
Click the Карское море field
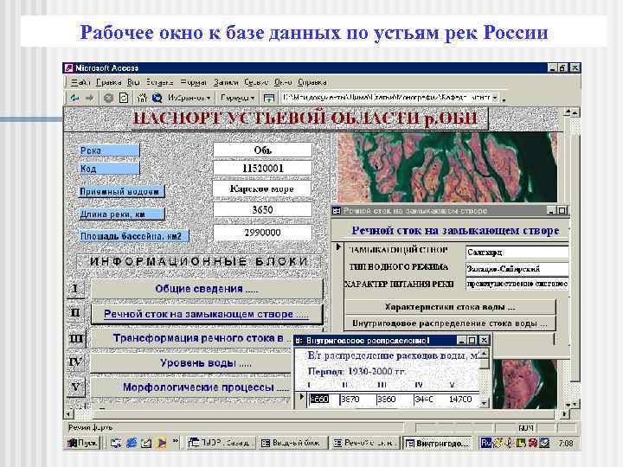(x=262, y=189)
